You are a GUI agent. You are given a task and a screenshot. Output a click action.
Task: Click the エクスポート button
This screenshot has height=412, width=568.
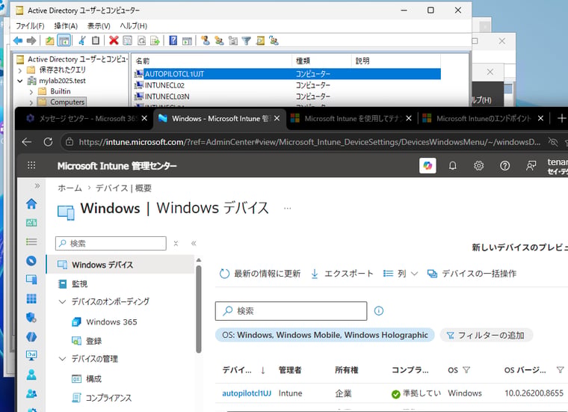(x=342, y=274)
